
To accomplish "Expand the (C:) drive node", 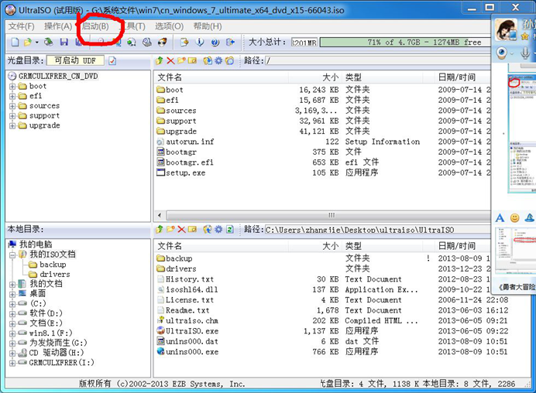I will point(12,304).
